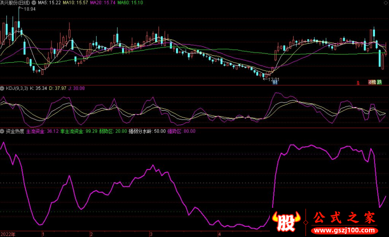Image resolution: width=389 pixels, height=237 pixels.
Task: Expand the 资金热度 indicator settings arrow
Action: click(2, 131)
